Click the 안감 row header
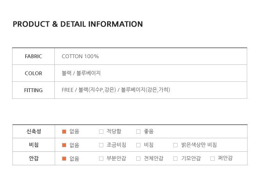This screenshot has width=260, height=195. 34,158
